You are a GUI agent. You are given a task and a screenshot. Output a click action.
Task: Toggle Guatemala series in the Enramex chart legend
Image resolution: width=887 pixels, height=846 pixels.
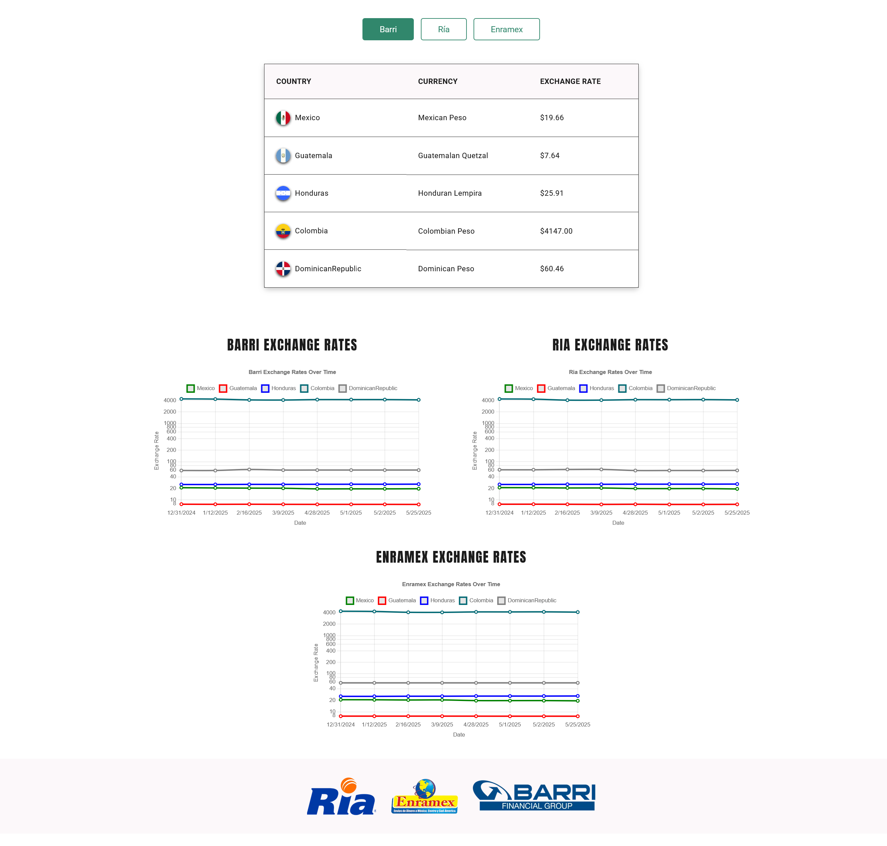coord(397,600)
